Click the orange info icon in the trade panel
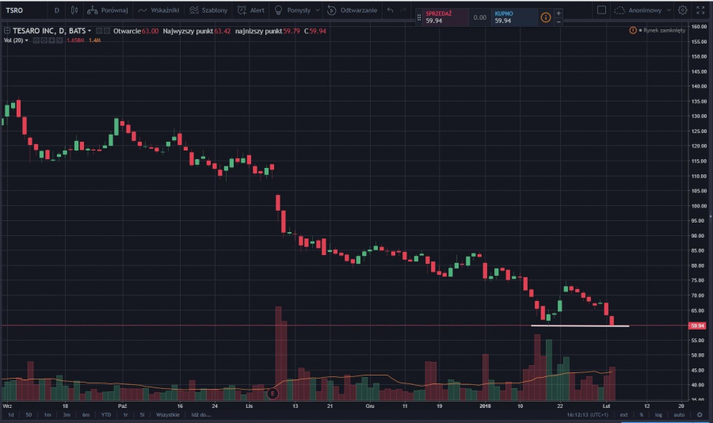The width and height of the screenshot is (713, 423). (x=545, y=17)
